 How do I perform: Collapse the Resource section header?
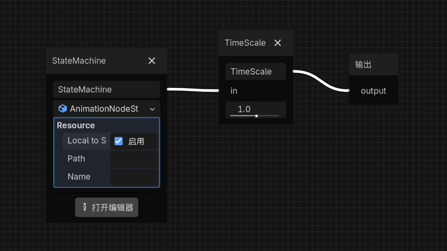coord(76,126)
